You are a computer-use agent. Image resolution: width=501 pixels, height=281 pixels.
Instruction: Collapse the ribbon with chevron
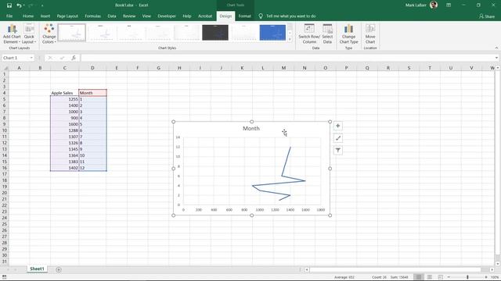click(x=496, y=48)
